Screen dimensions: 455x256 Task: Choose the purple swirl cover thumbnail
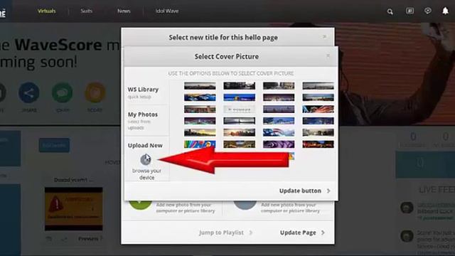pos(279,144)
